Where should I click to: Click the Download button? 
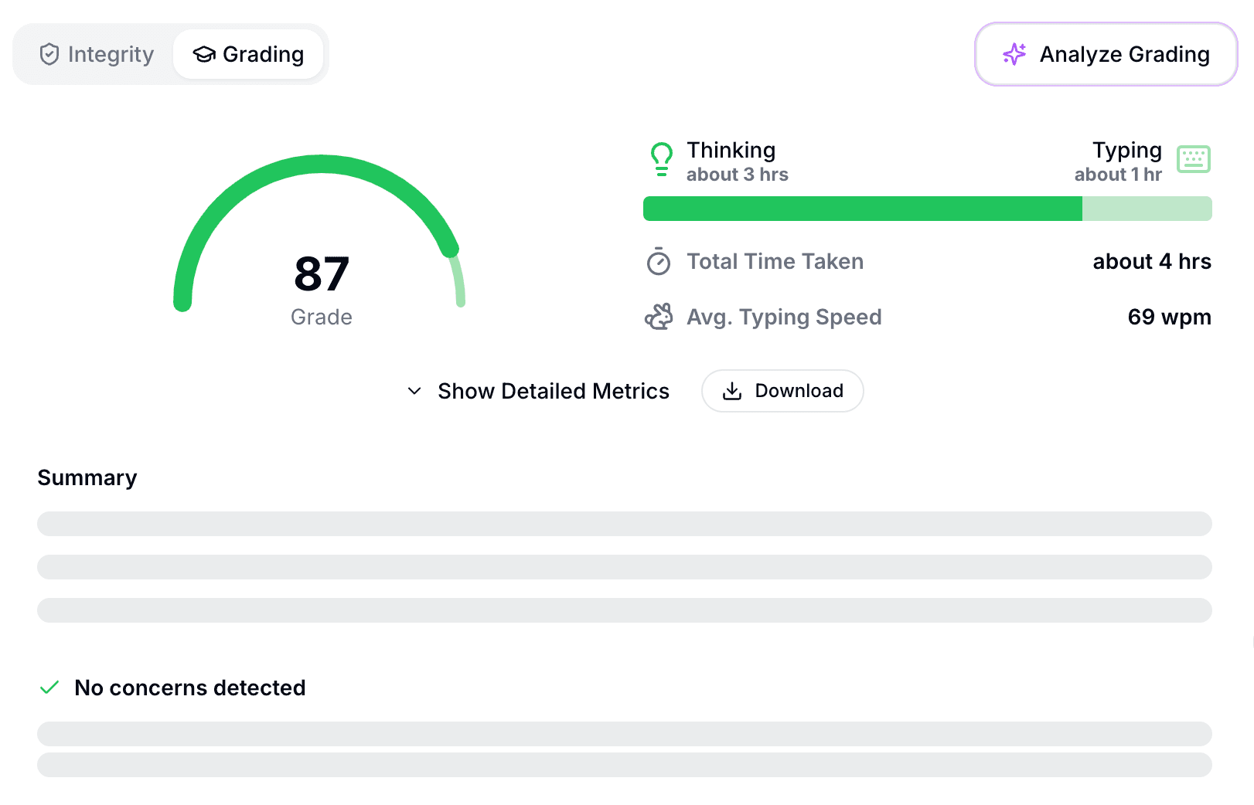782,391
